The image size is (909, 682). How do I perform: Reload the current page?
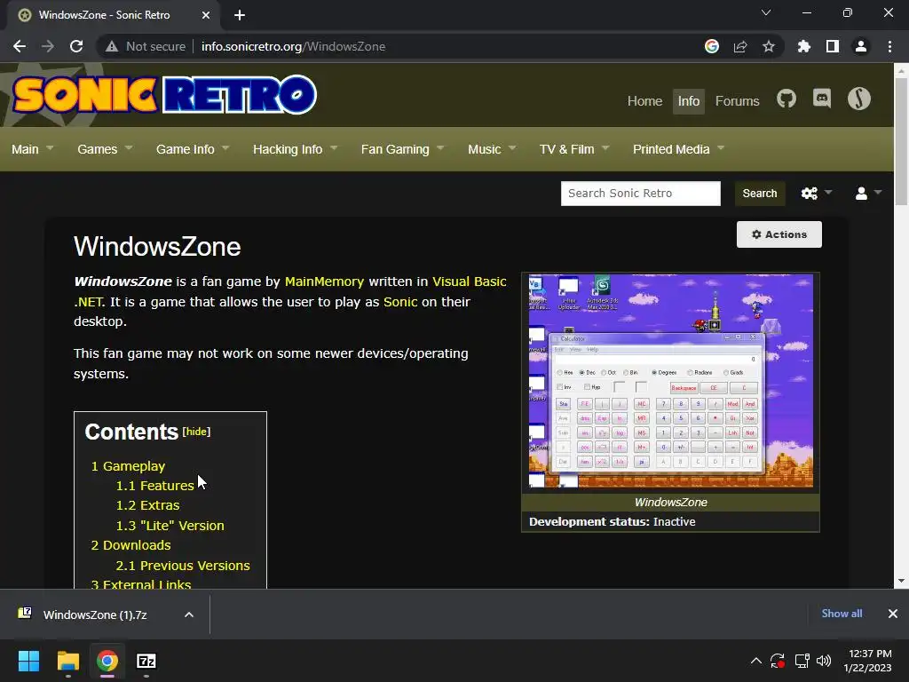click(x=76, y=46)
